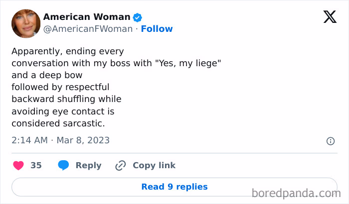
Task: Open the tweet info icon
Action: 330,141
